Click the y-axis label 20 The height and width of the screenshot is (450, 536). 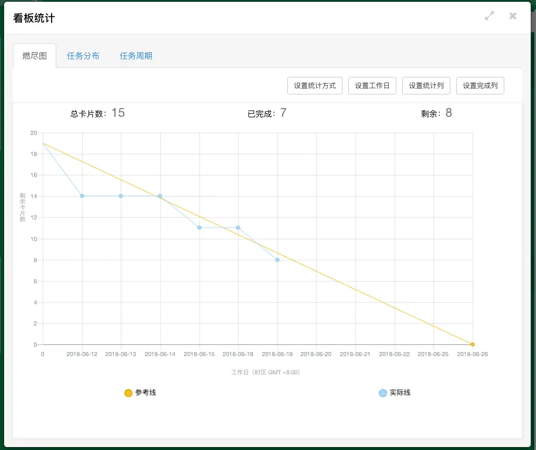tap(33, 133)
